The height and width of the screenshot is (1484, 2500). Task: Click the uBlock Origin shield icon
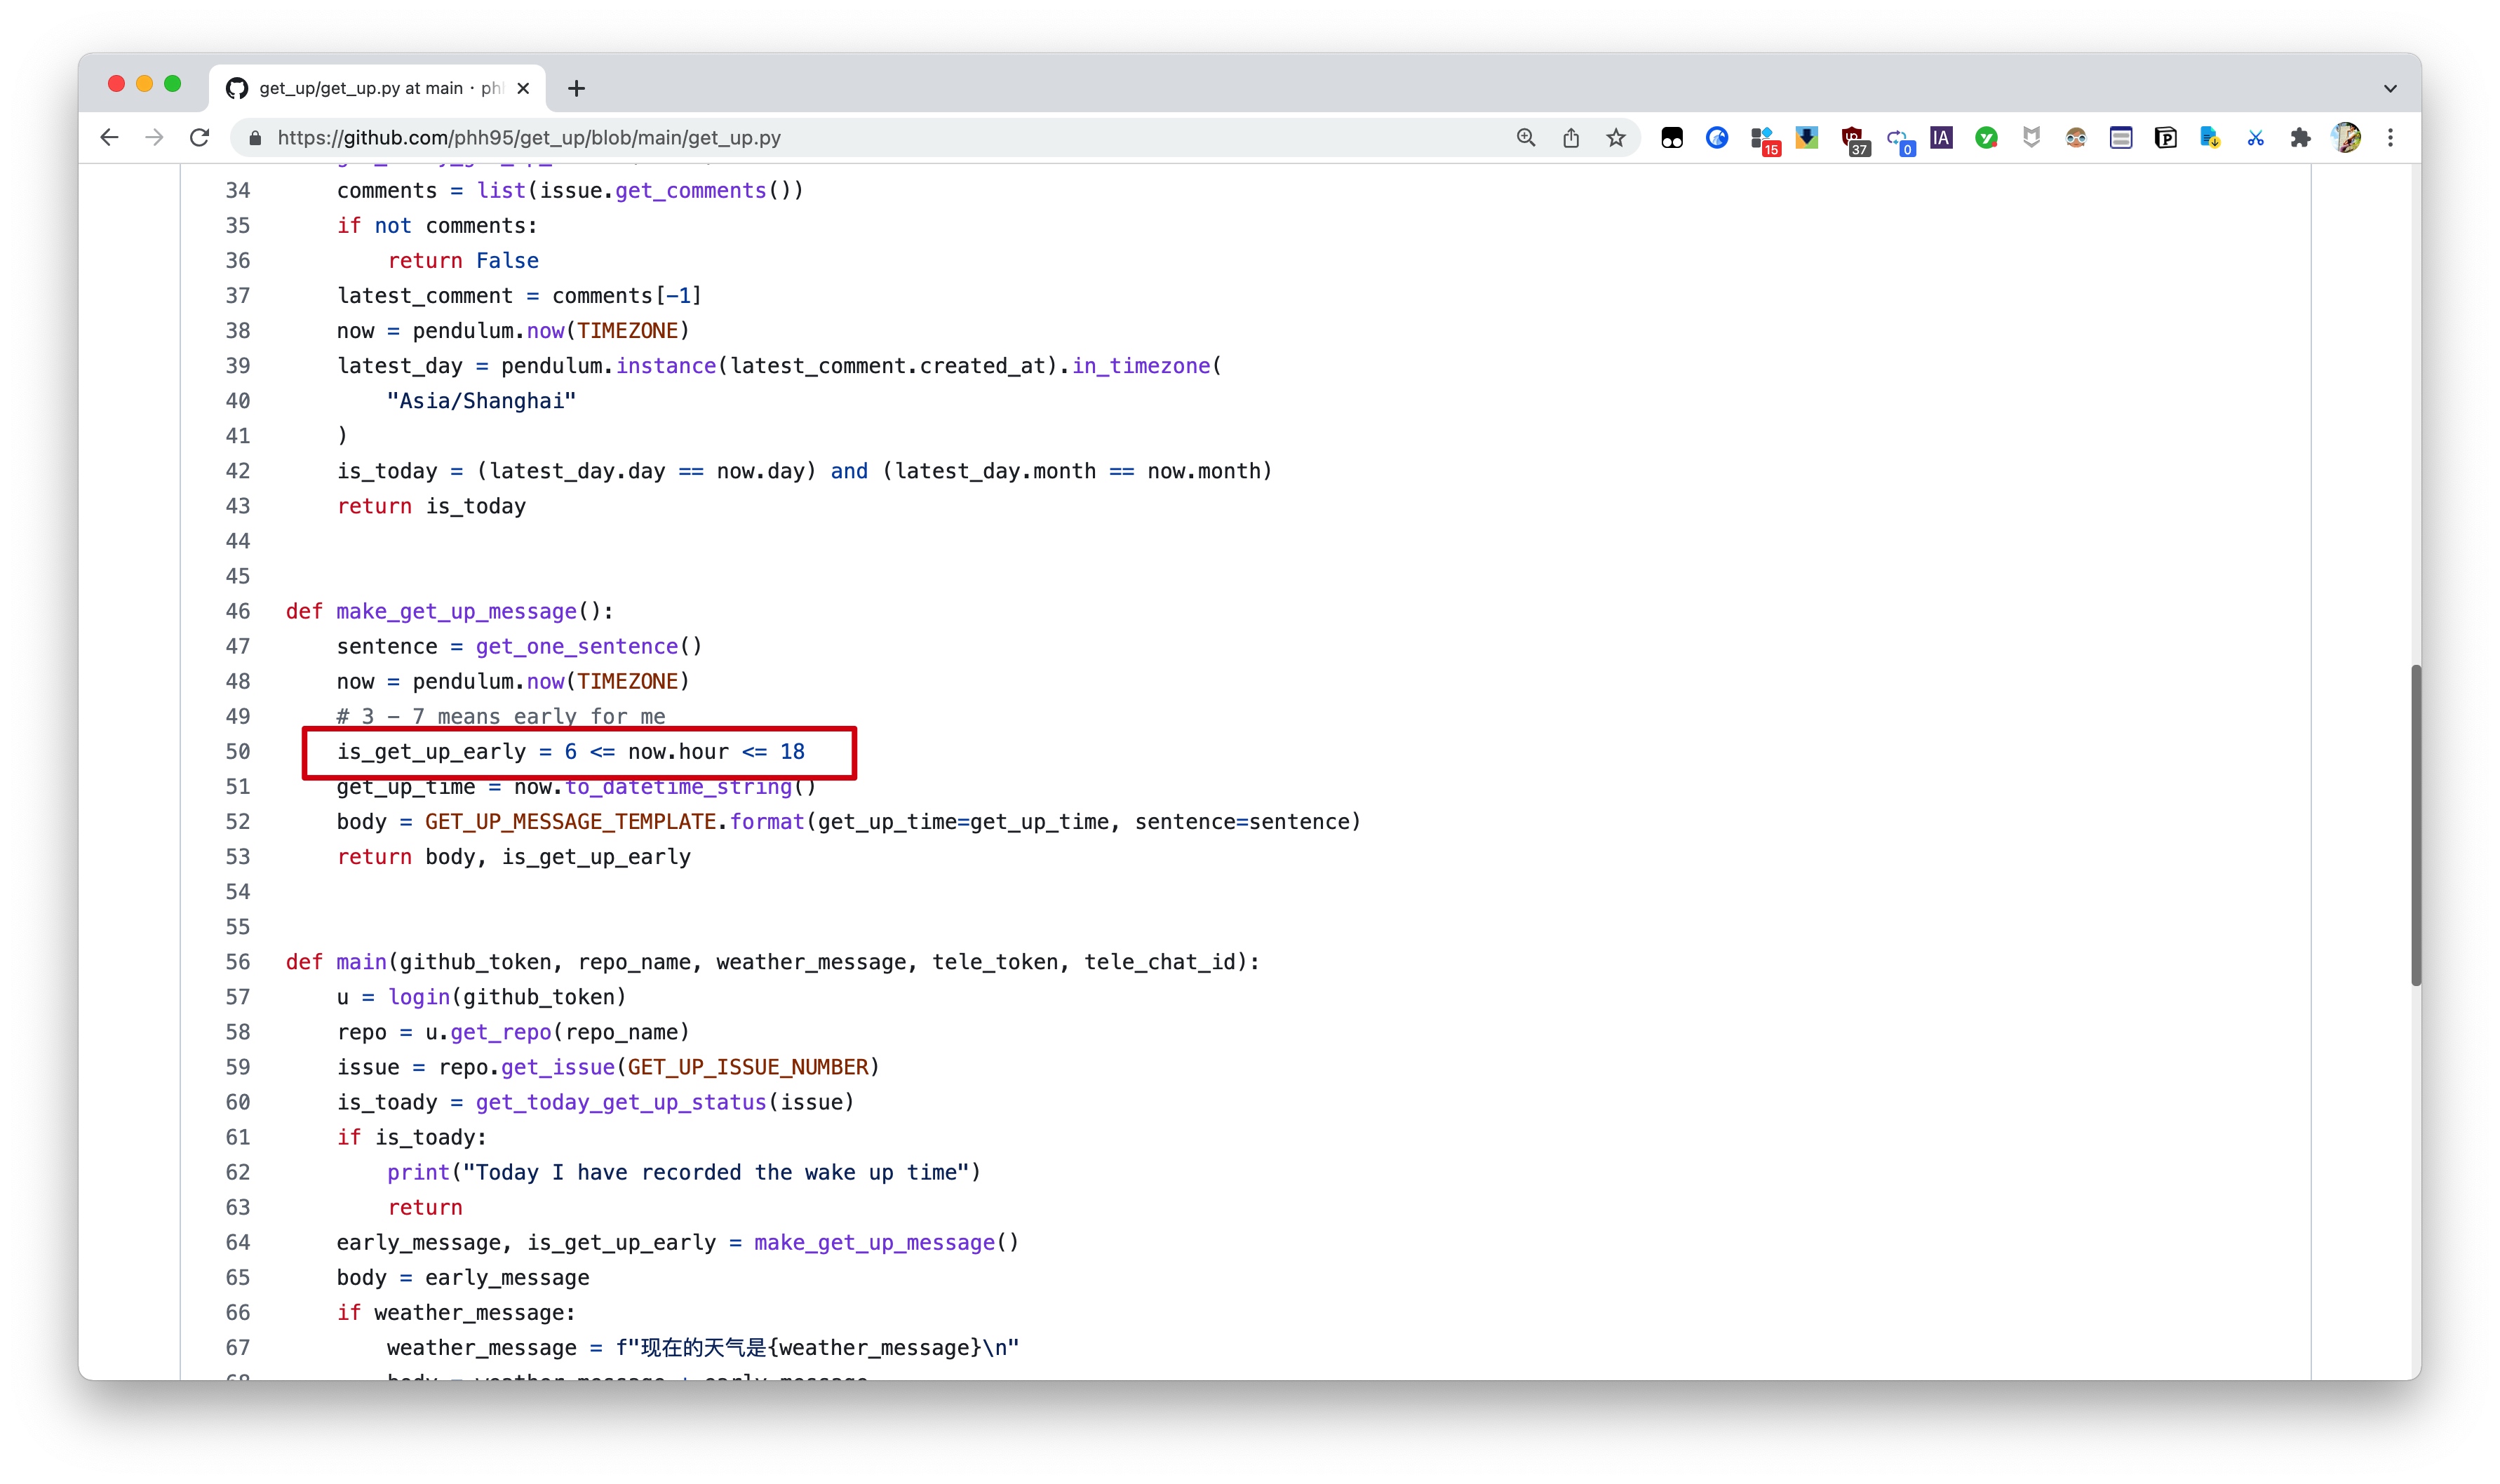click(1852, 138)
